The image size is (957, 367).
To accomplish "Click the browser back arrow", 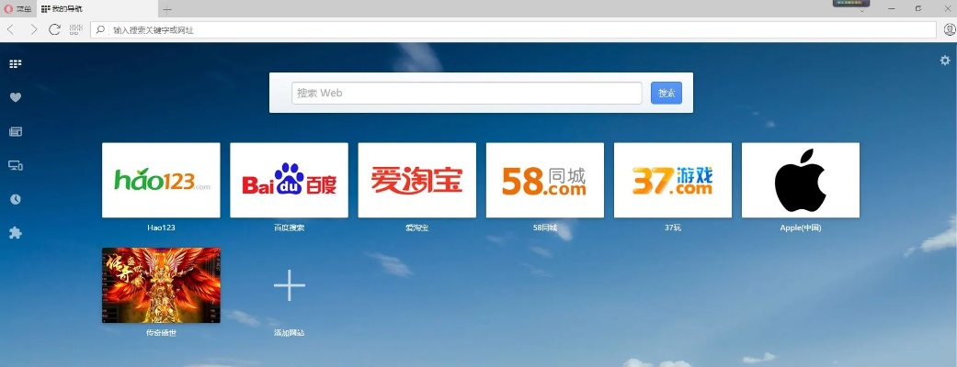I will coord(11,29).
